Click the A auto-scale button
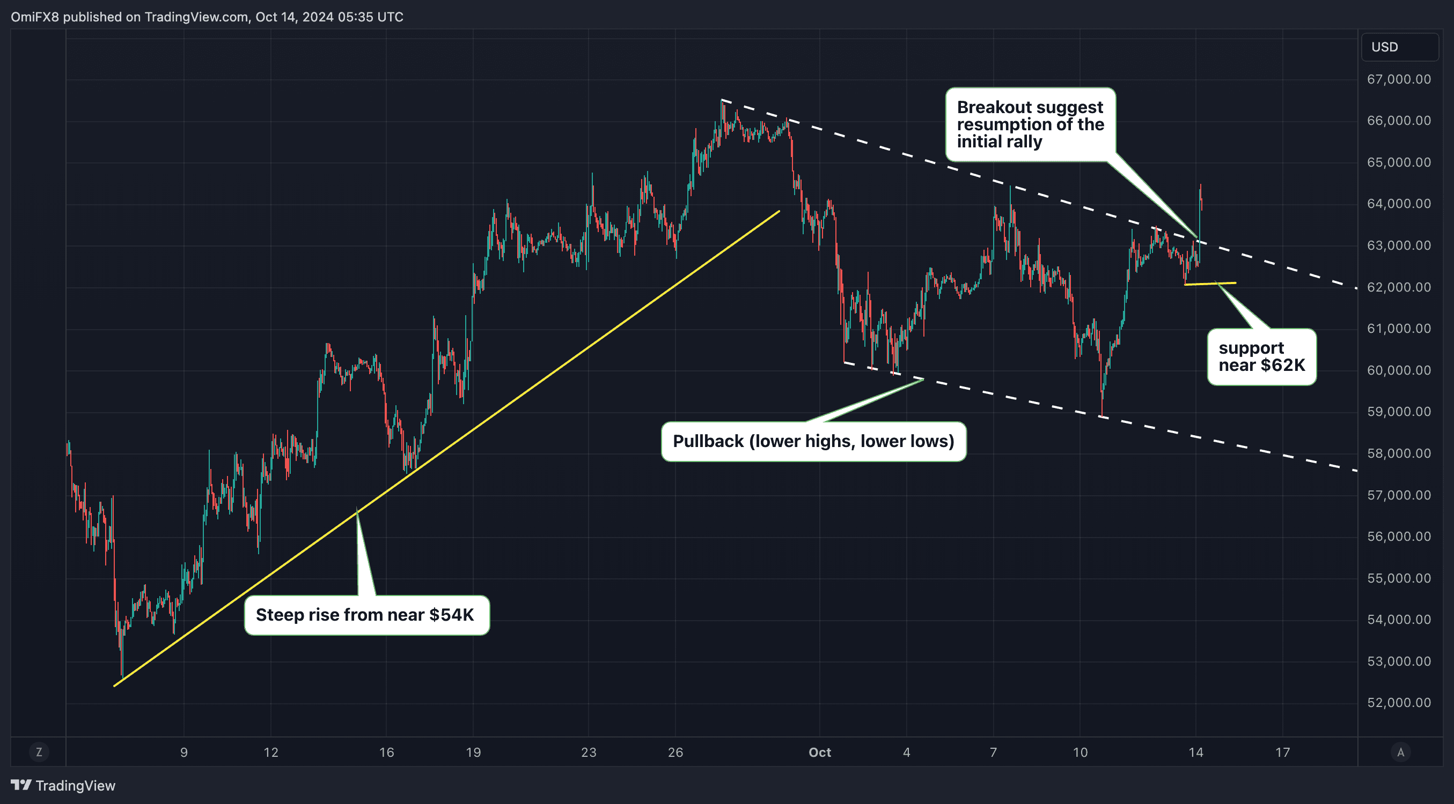 coord(1400,751)
